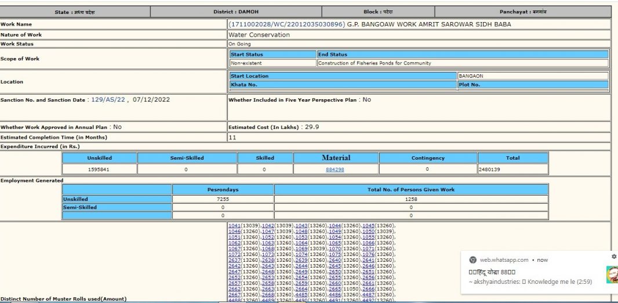Click the Panchayat header cell

click(x=523, y=12)
